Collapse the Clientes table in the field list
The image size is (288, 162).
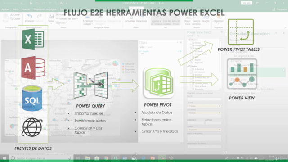[x=188, y=40]
